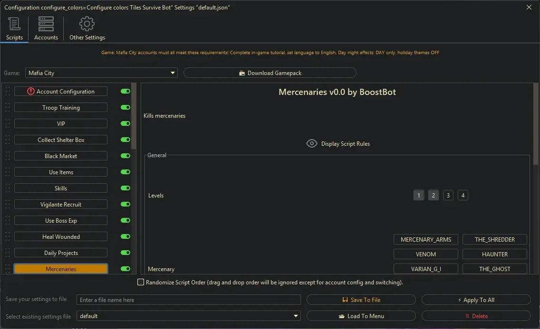Open the Scripts tab icon

click(x=14, y=23)
